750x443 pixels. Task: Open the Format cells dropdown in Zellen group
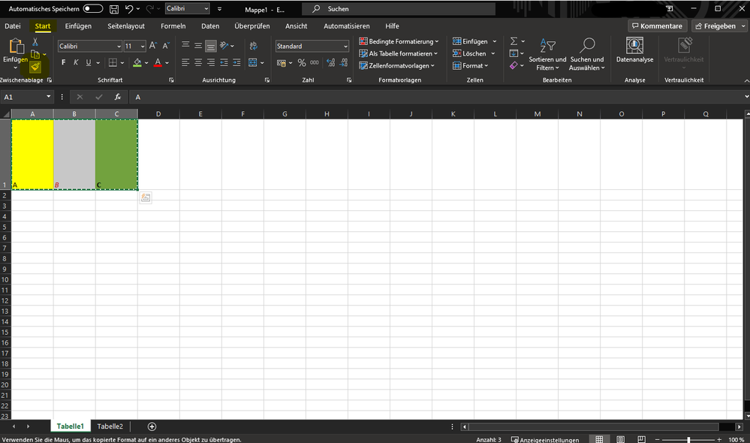pos(471,65)
